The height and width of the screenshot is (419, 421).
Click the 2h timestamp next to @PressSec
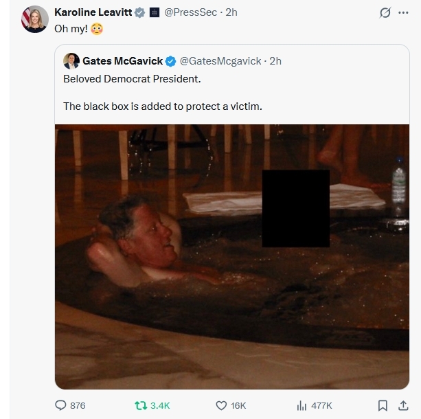231,12
